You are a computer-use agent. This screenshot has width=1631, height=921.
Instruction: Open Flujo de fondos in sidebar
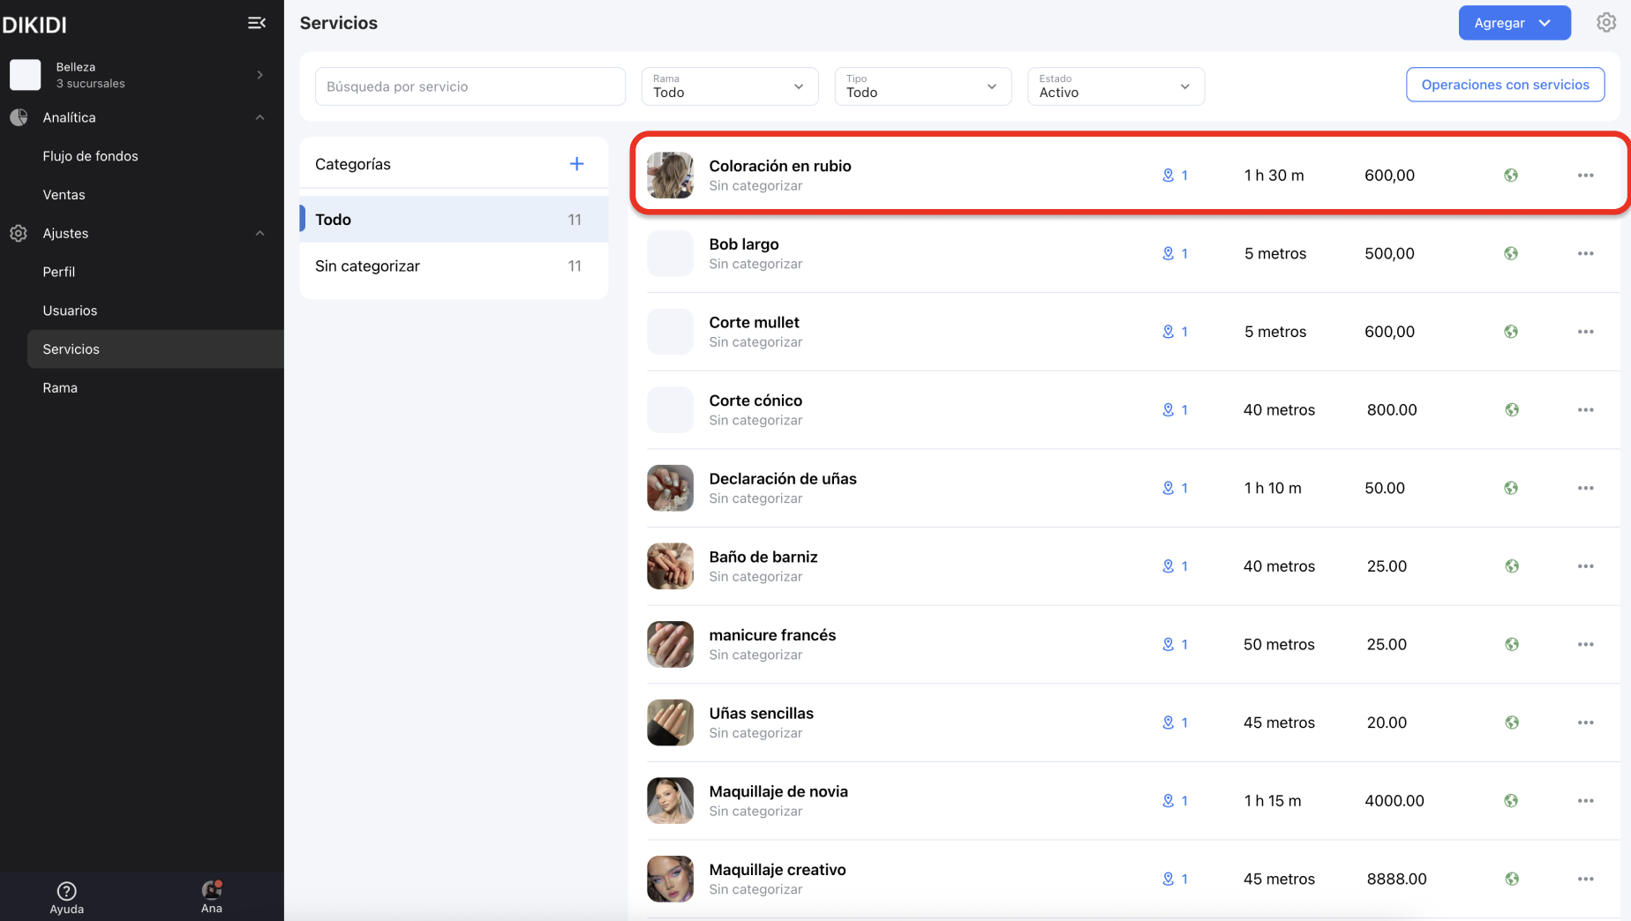pos(90,156)
